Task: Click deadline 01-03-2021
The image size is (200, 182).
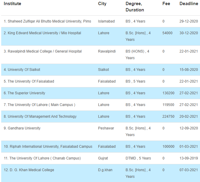Action: 189,147
